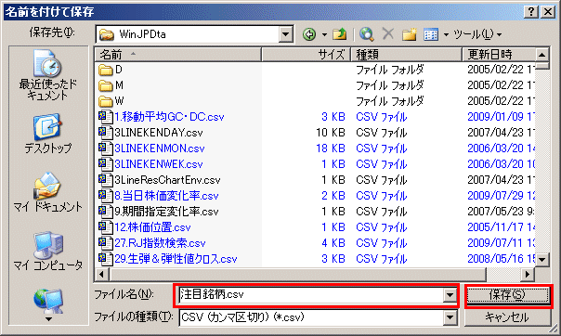Select file 3LineResChartEnv.csv
The width and height of the screenshot is (561, 336).
click(159, 179)
